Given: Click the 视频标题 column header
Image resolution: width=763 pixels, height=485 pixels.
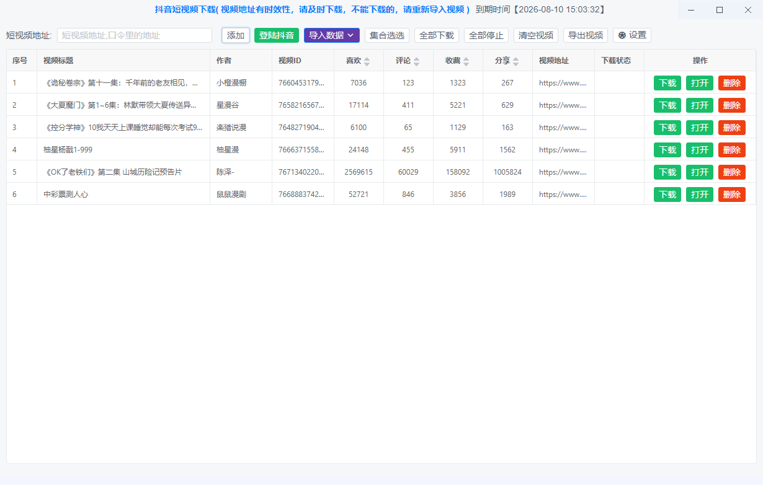Looking at the screenshot, I should (58, 61).
